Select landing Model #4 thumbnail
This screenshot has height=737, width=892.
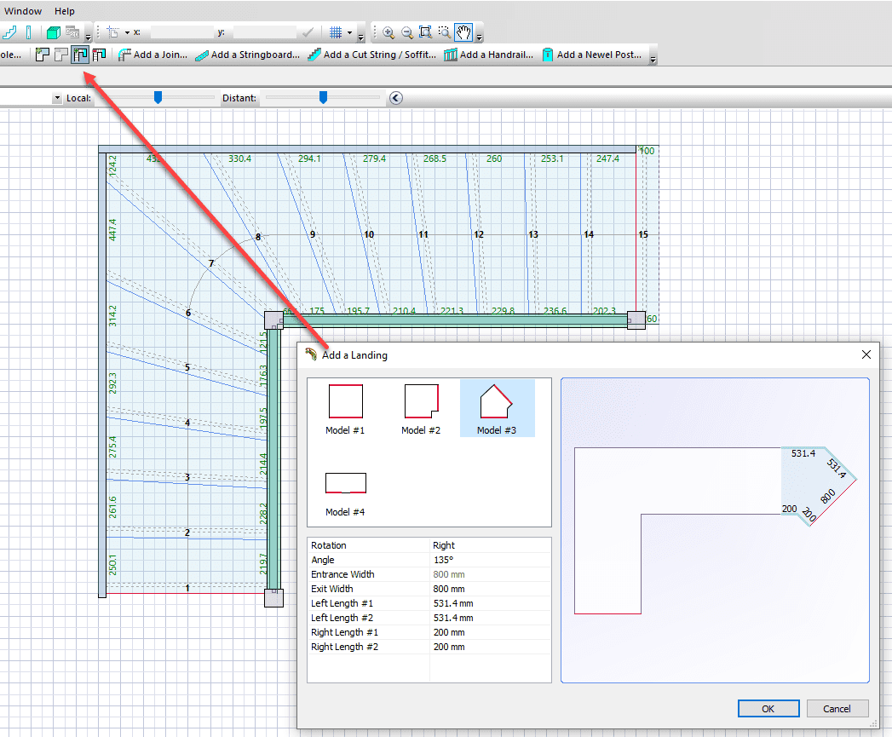(x=345, y=494)
